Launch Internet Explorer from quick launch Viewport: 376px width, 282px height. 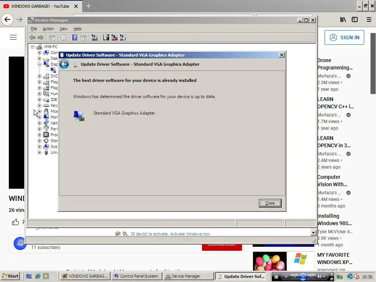coord(38,276)
